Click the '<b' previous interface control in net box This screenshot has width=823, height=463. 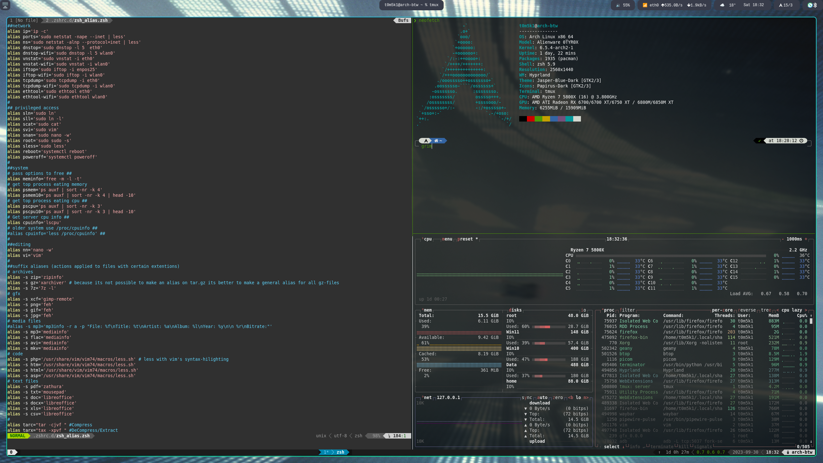(571, 397)
